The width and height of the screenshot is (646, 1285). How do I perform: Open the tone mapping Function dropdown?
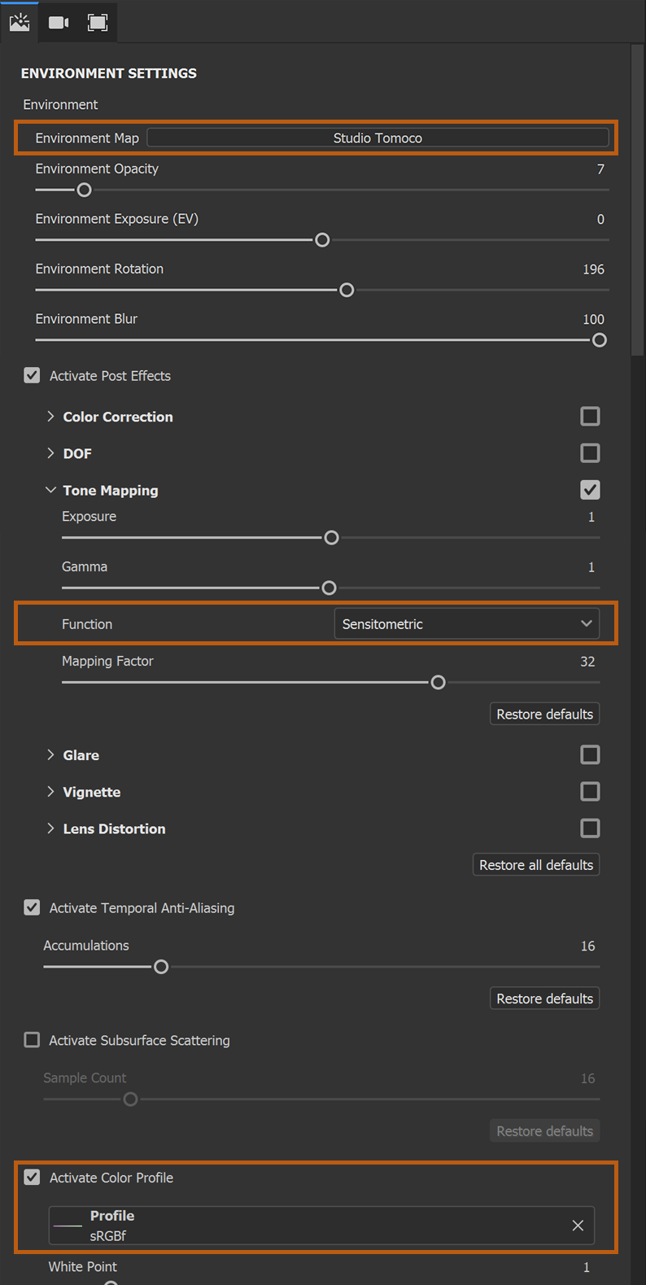[466, 624]
